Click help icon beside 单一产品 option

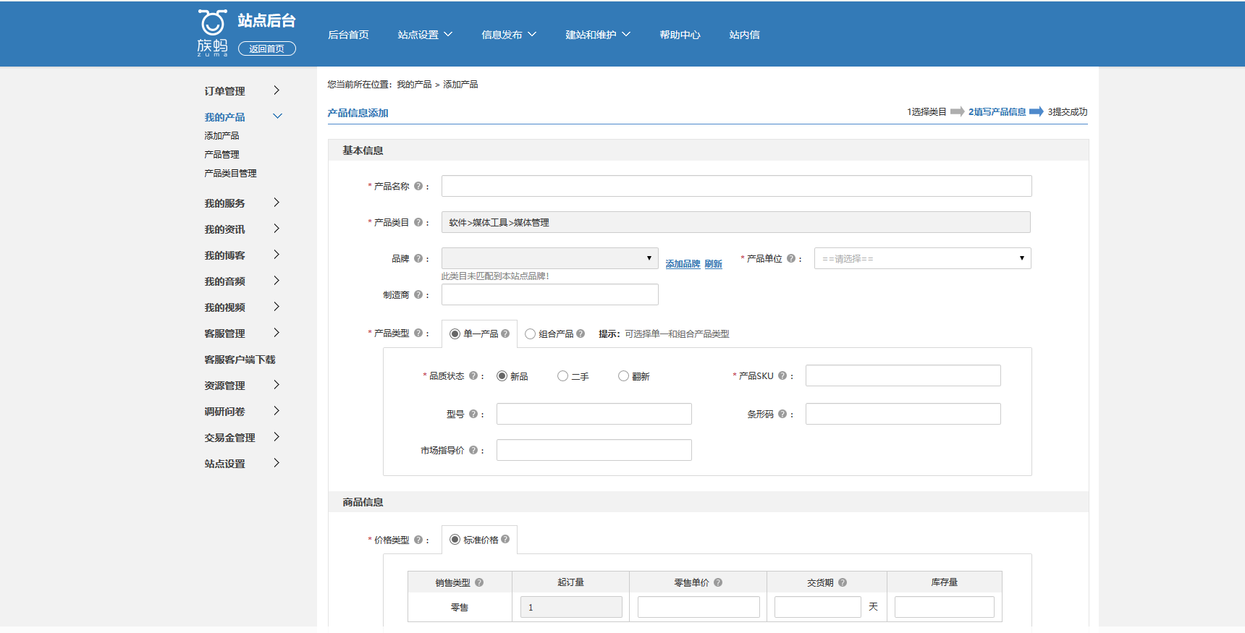pos(505,334)
